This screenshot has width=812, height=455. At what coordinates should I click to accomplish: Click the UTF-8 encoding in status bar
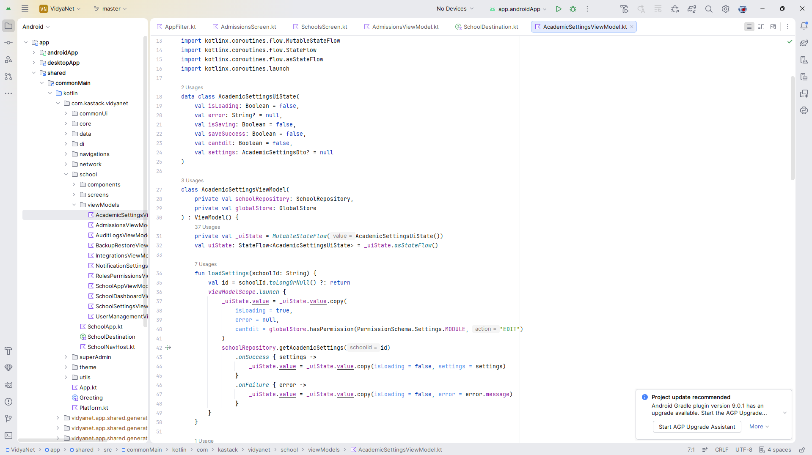tap(744, 450)
